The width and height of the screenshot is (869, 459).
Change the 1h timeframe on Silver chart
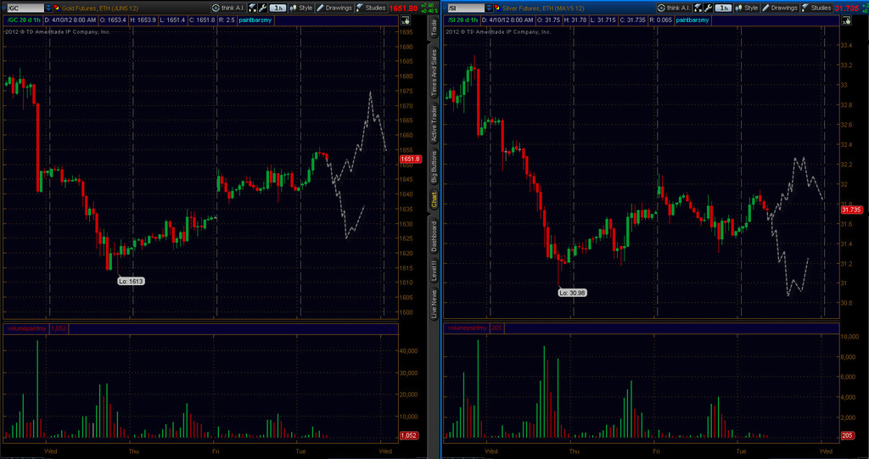(x=723, y=8)
